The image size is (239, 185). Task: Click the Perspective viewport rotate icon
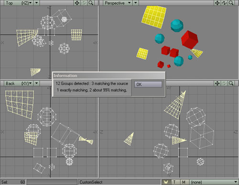point(224,3)
